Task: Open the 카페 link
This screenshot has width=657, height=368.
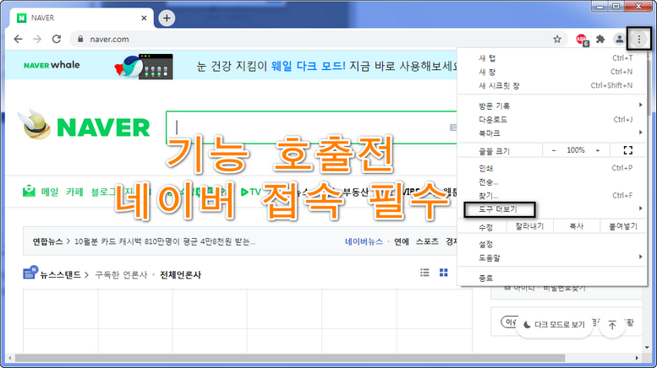Action: 74,192
